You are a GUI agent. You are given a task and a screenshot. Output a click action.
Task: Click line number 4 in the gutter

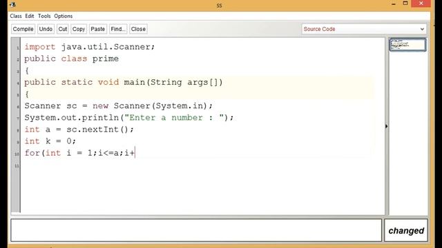[18, 83]
